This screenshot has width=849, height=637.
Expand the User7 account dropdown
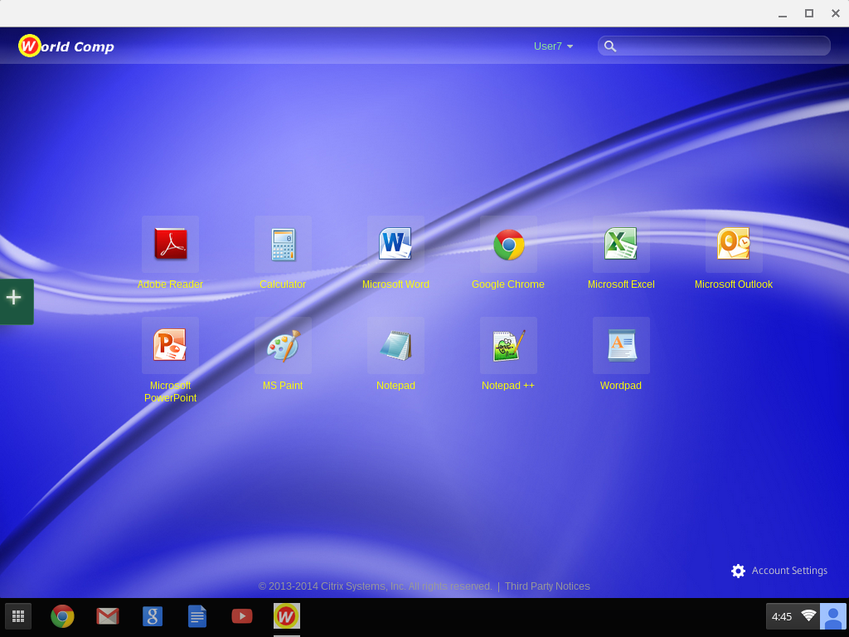(554, 46)
